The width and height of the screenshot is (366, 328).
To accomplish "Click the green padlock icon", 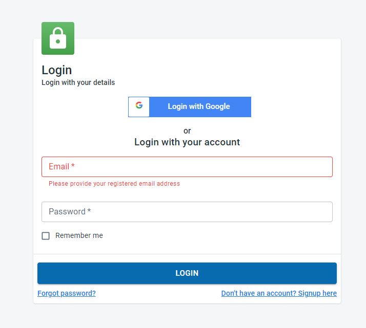I will coord(58,38).
